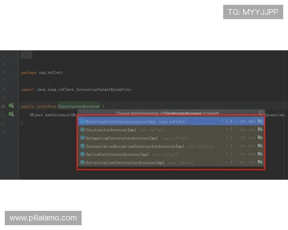This screenshot has height=230, width=288.
Task: Click class icon beside NativeConstructorAccessorImpl
Action: click(x=83, y=154)
